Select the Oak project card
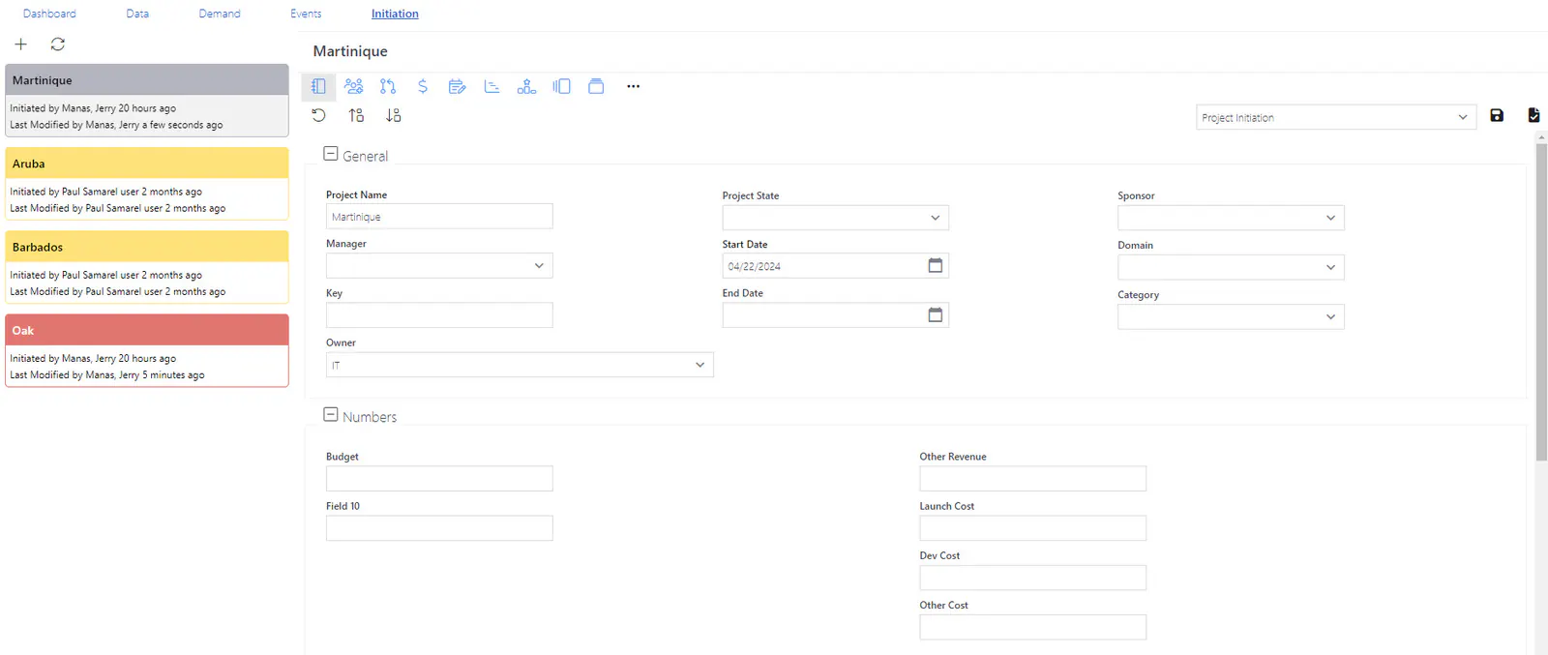 (x=147, y=350)
